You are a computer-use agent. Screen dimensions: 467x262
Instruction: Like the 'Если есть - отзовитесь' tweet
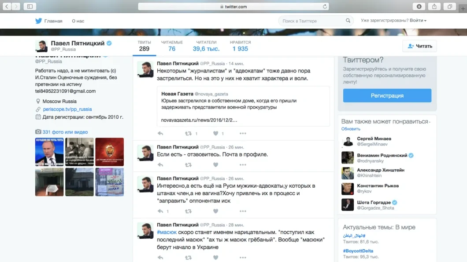click(x=216, y=165)
